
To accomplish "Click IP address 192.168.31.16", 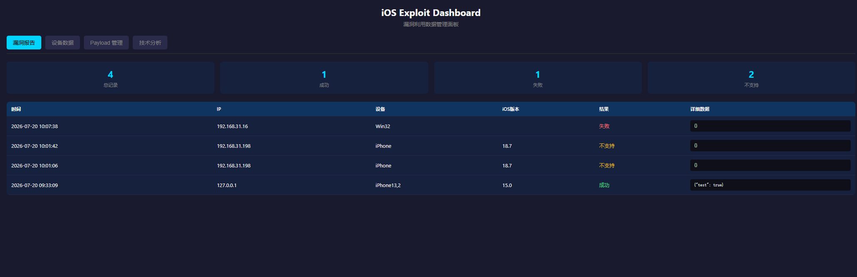I will point(232,126).
